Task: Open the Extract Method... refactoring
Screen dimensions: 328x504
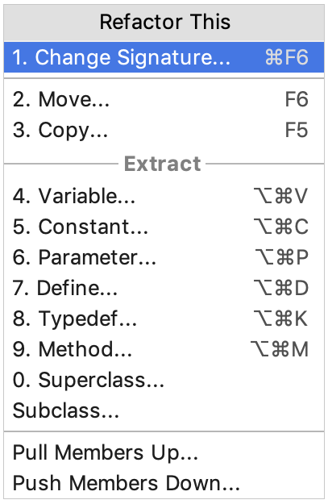Action: pyautogui.click(x=164, y=349)
